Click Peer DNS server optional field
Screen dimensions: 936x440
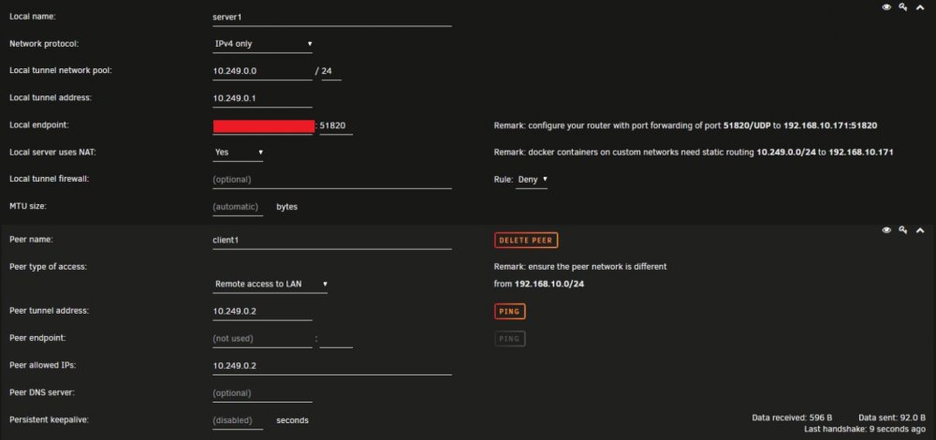click(262, 393)
